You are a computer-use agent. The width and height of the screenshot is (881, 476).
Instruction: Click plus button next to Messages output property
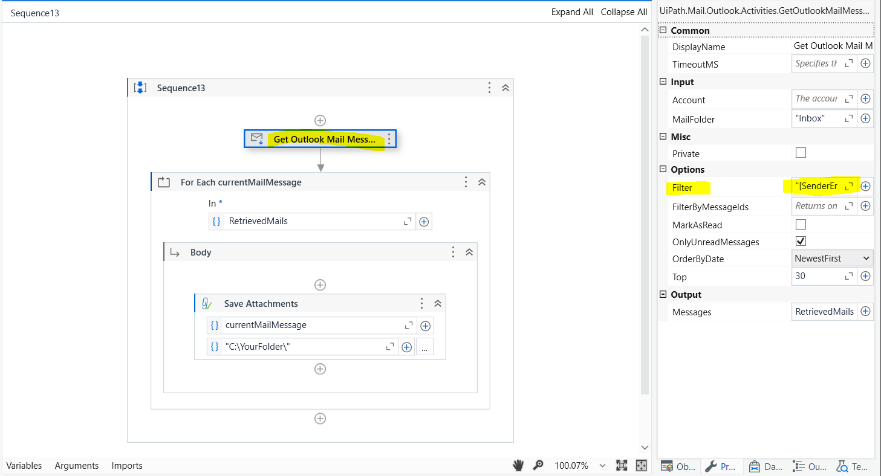866,312
